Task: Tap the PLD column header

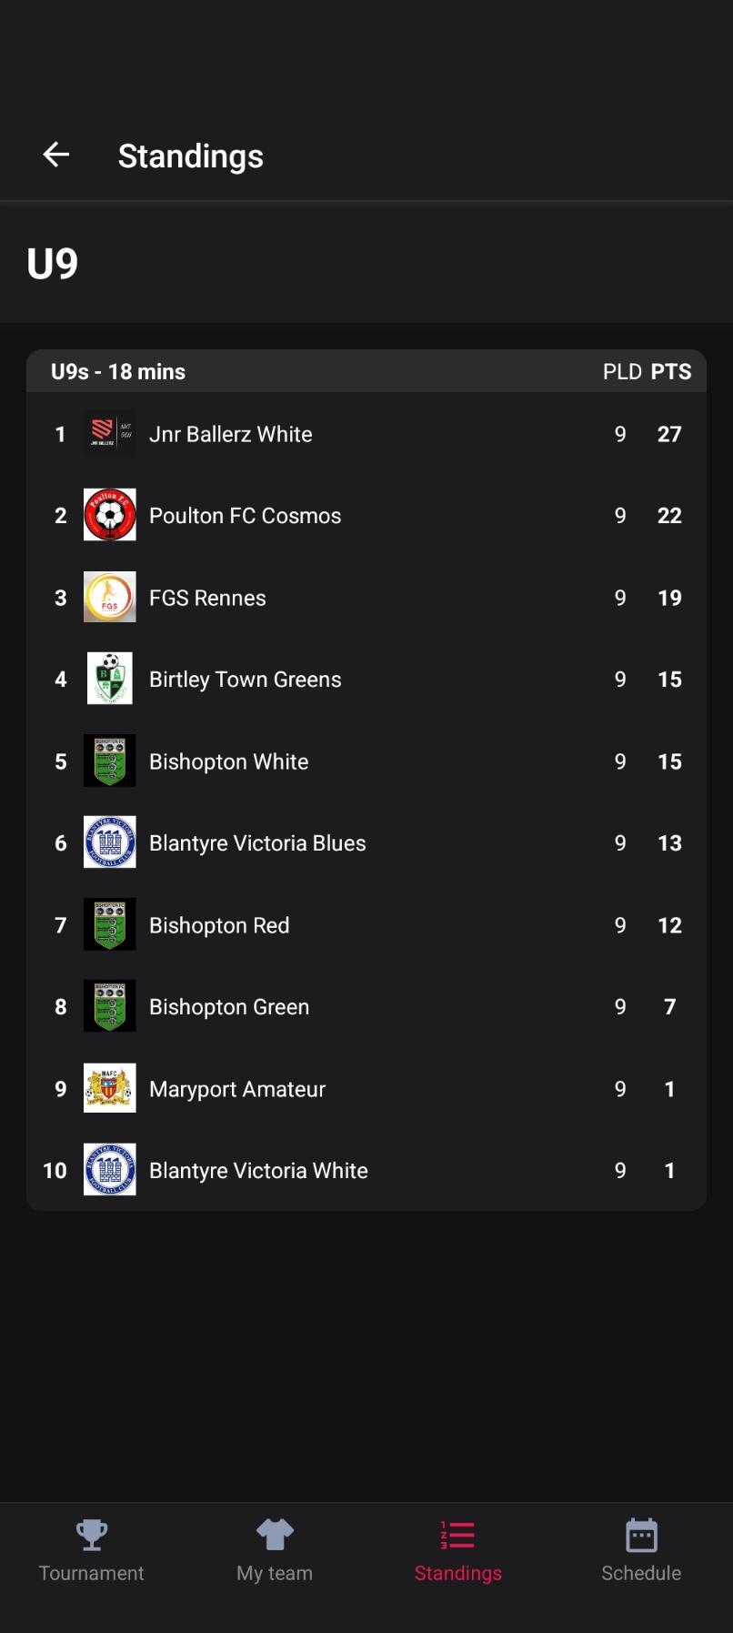Action: click(x=622, y=371)
